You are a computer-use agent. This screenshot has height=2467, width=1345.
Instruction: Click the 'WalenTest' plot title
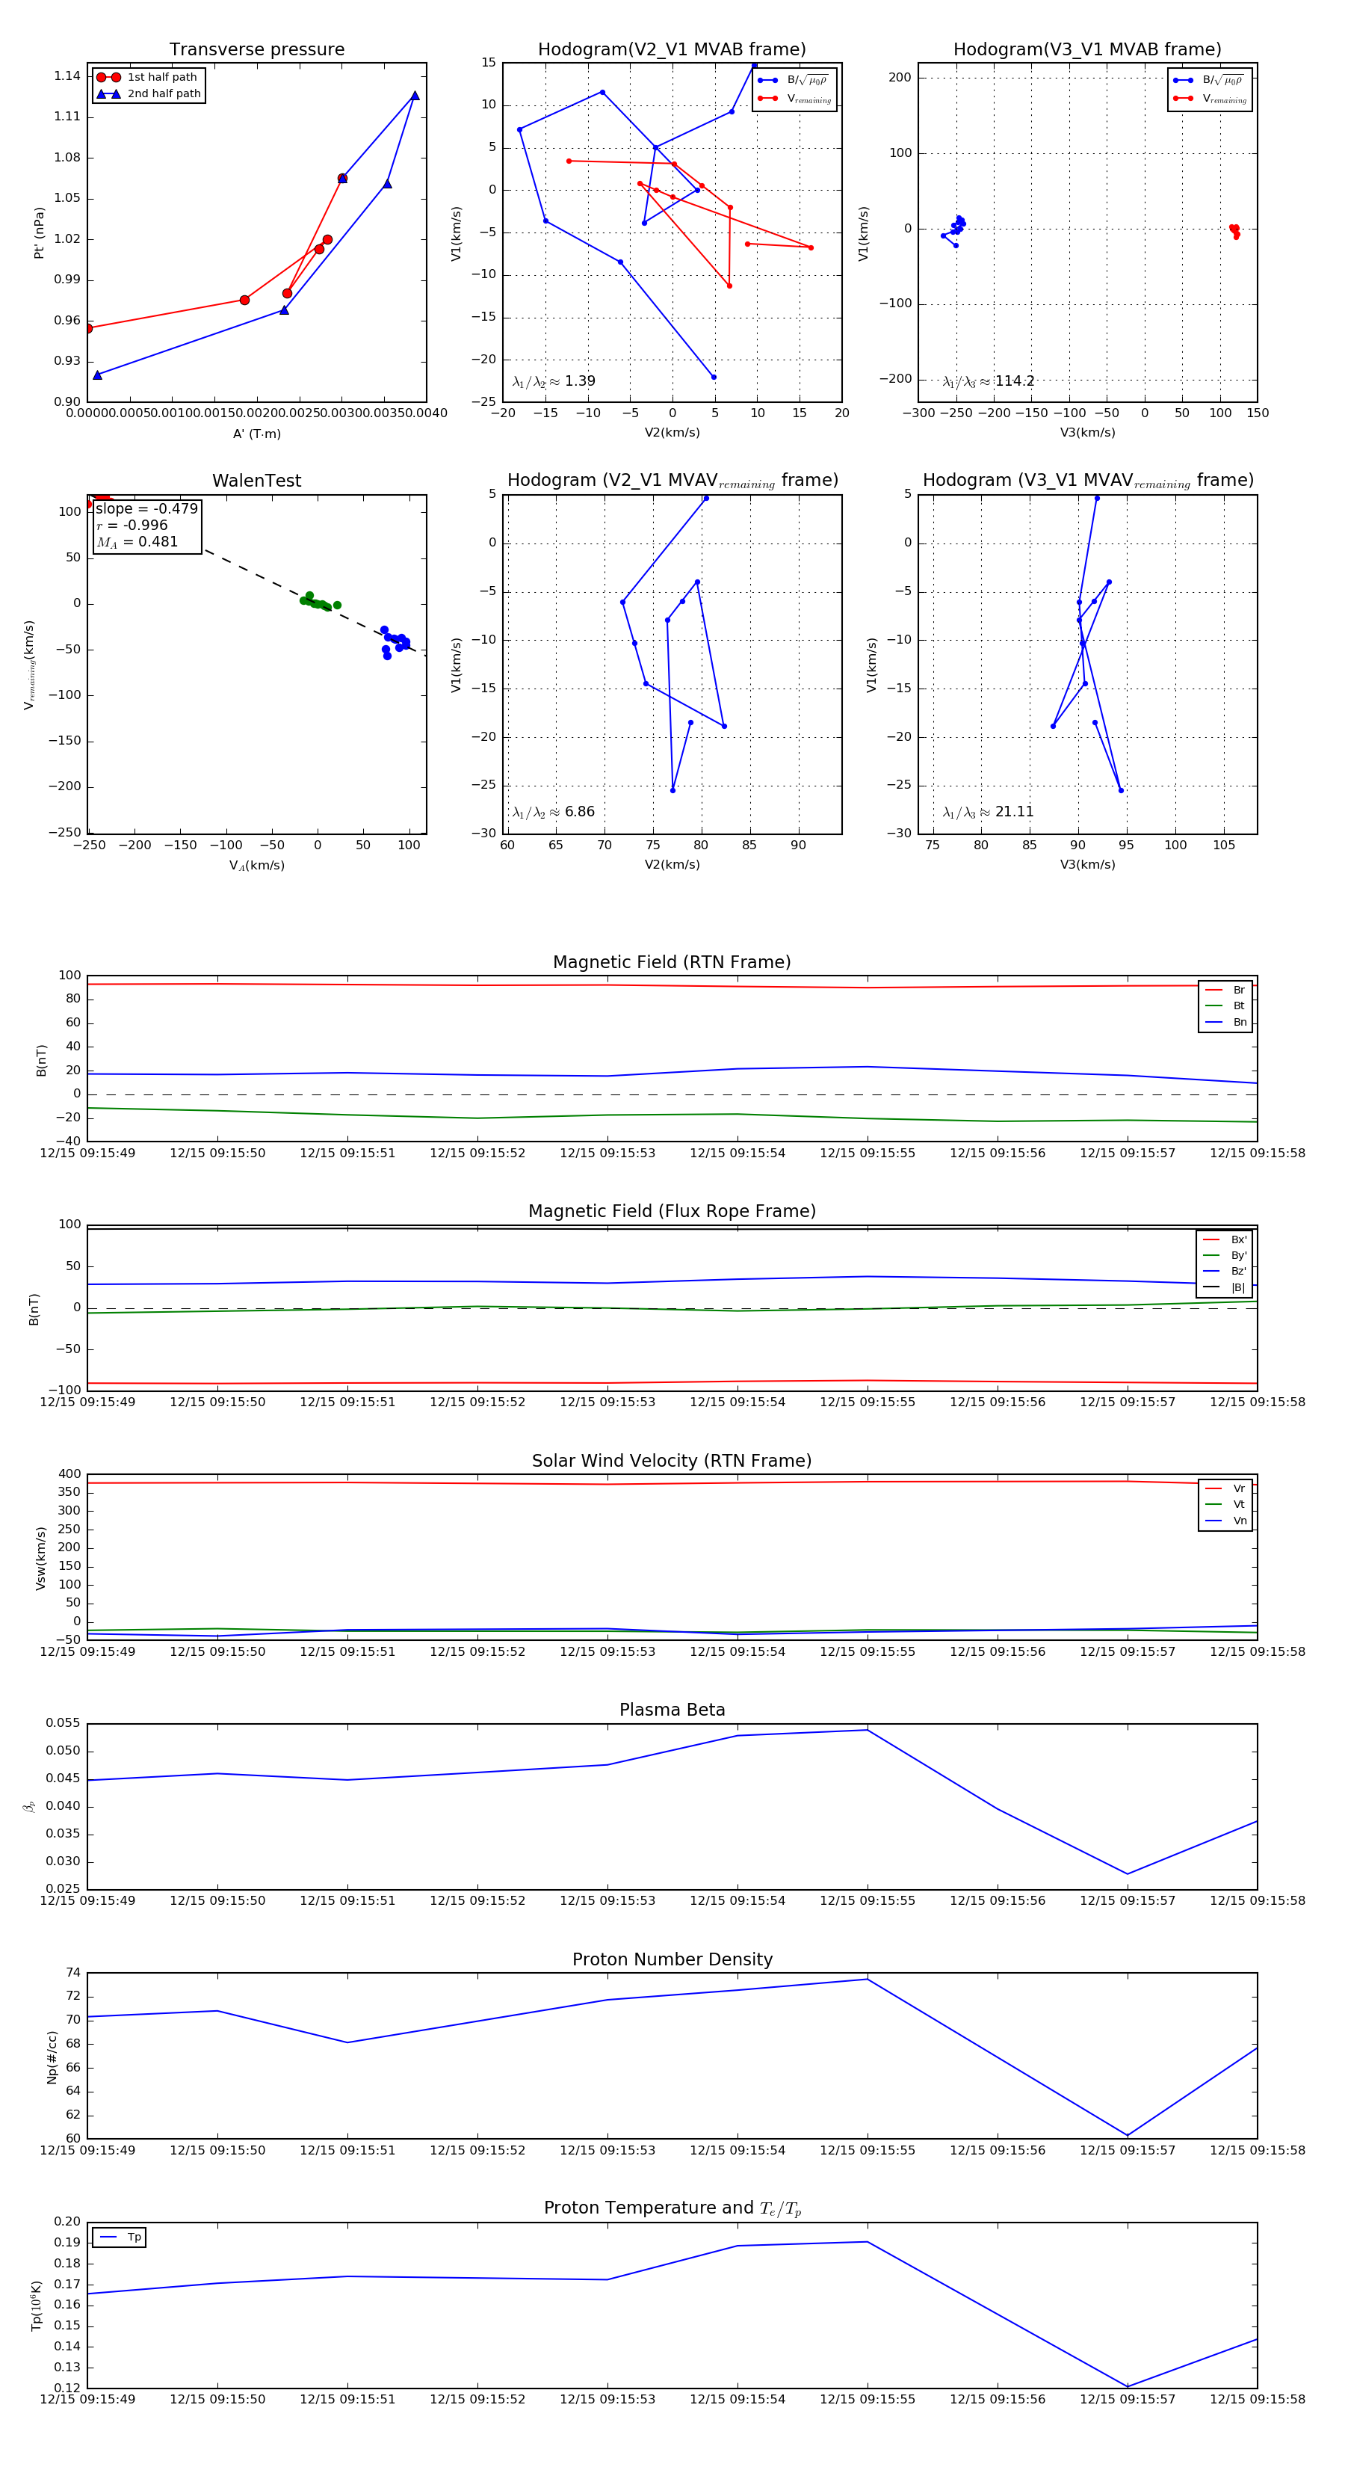[x=256, y=481]
